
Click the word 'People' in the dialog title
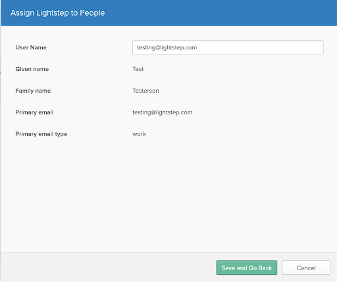point(92,13)
